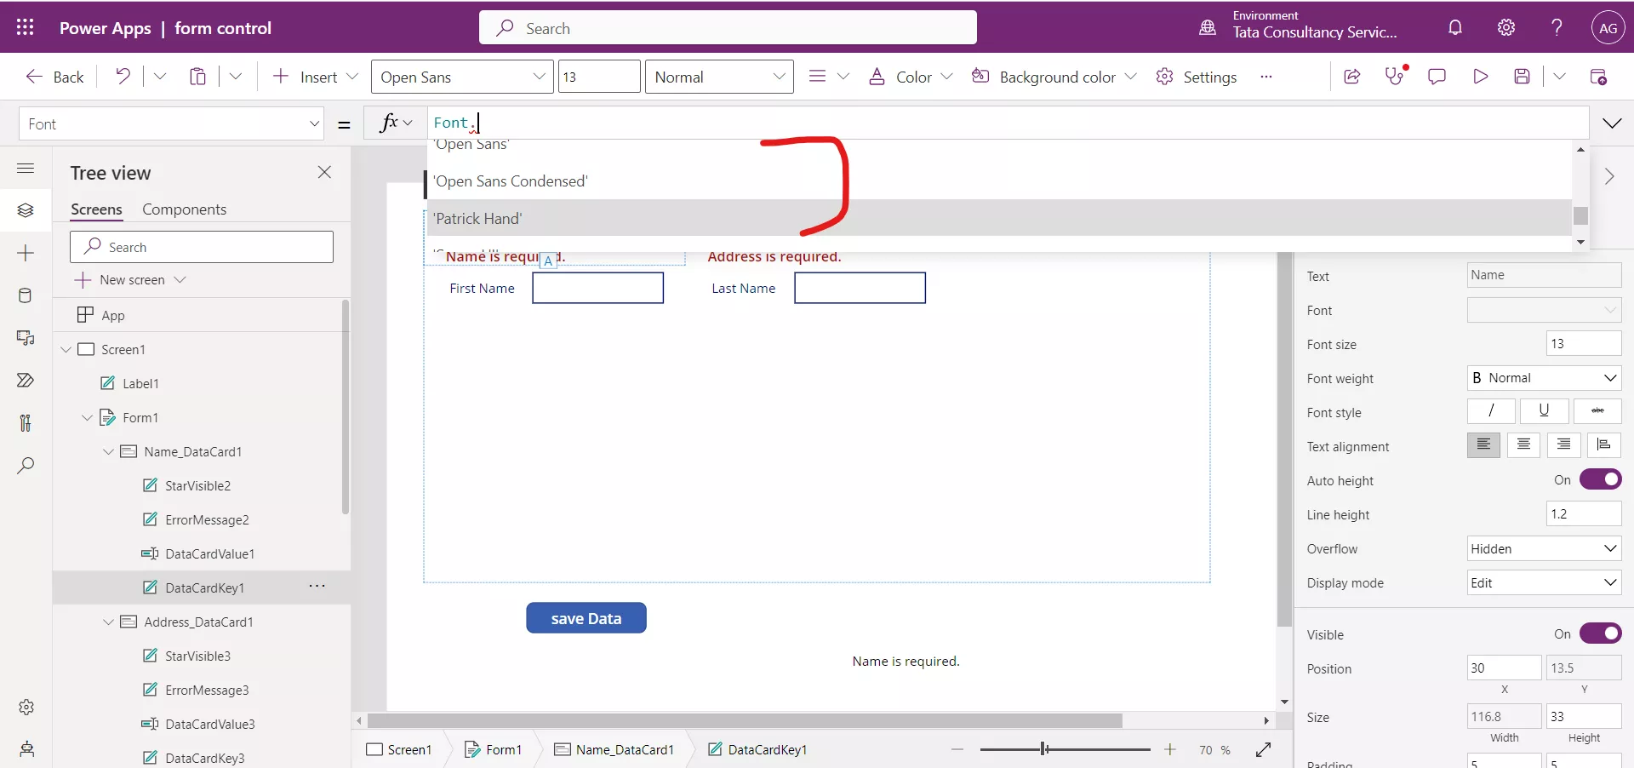Select center text alignment in properties

1523,445
